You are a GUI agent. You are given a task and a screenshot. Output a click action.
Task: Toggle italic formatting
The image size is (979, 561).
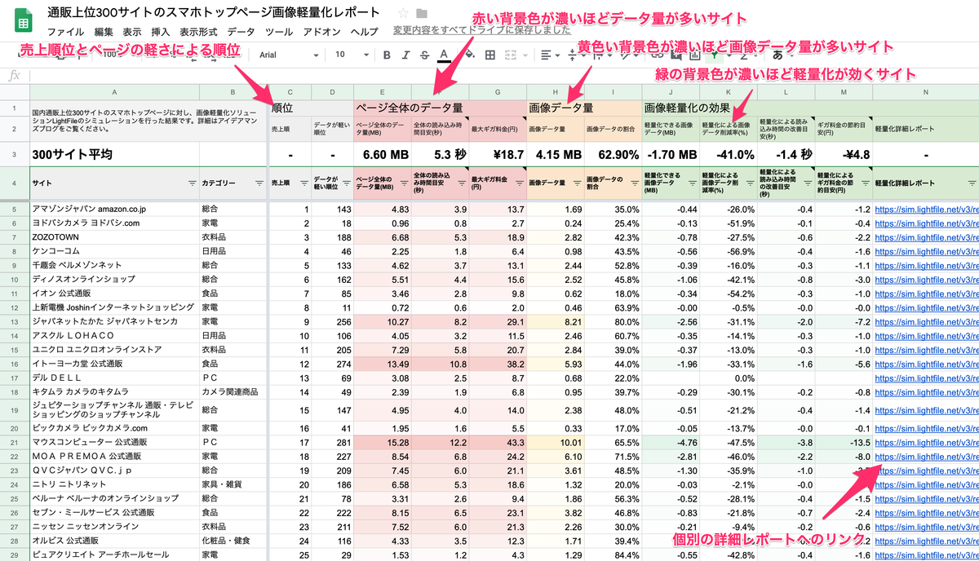coord(405,55)
